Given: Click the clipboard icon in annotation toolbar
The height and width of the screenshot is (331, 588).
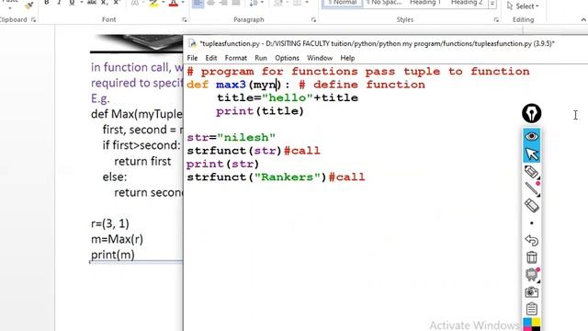Looking at the screenshot, I should click(x=531, y=309).
